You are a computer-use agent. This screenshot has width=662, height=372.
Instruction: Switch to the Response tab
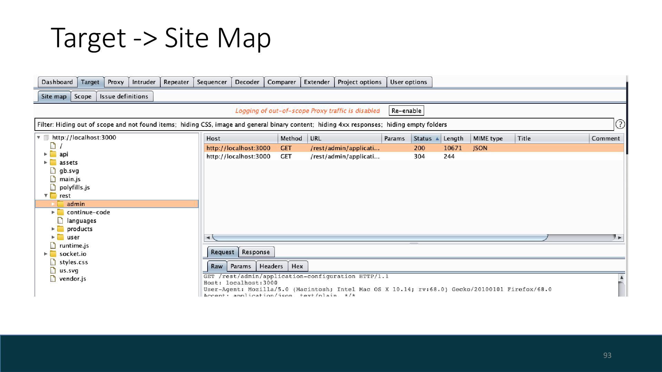tap(255, 252)
